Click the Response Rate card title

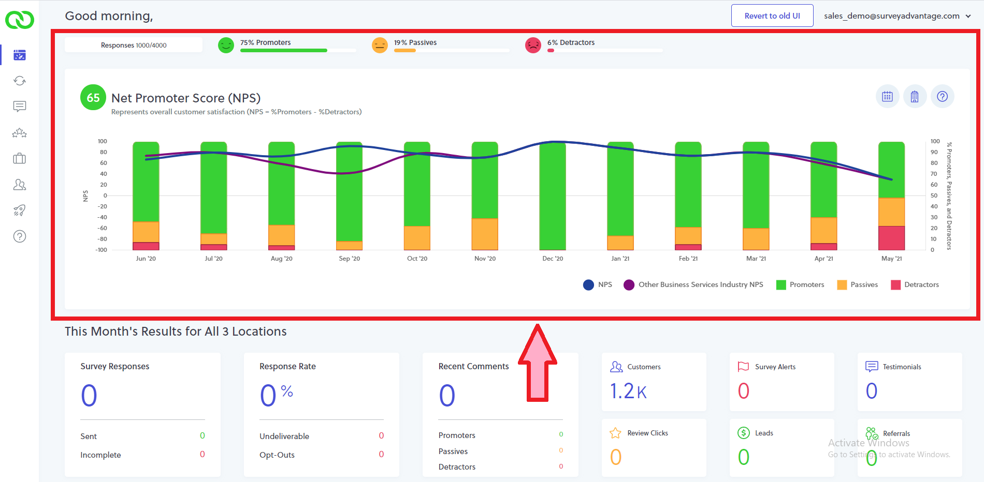(287, 366)
